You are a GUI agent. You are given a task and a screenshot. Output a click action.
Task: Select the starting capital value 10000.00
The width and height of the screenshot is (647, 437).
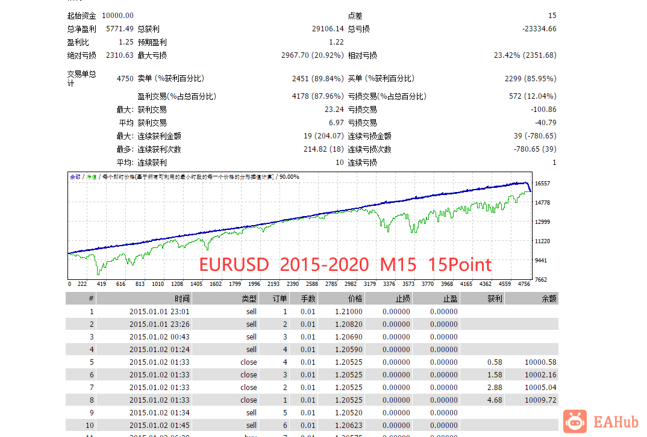(x=117, y=16)
